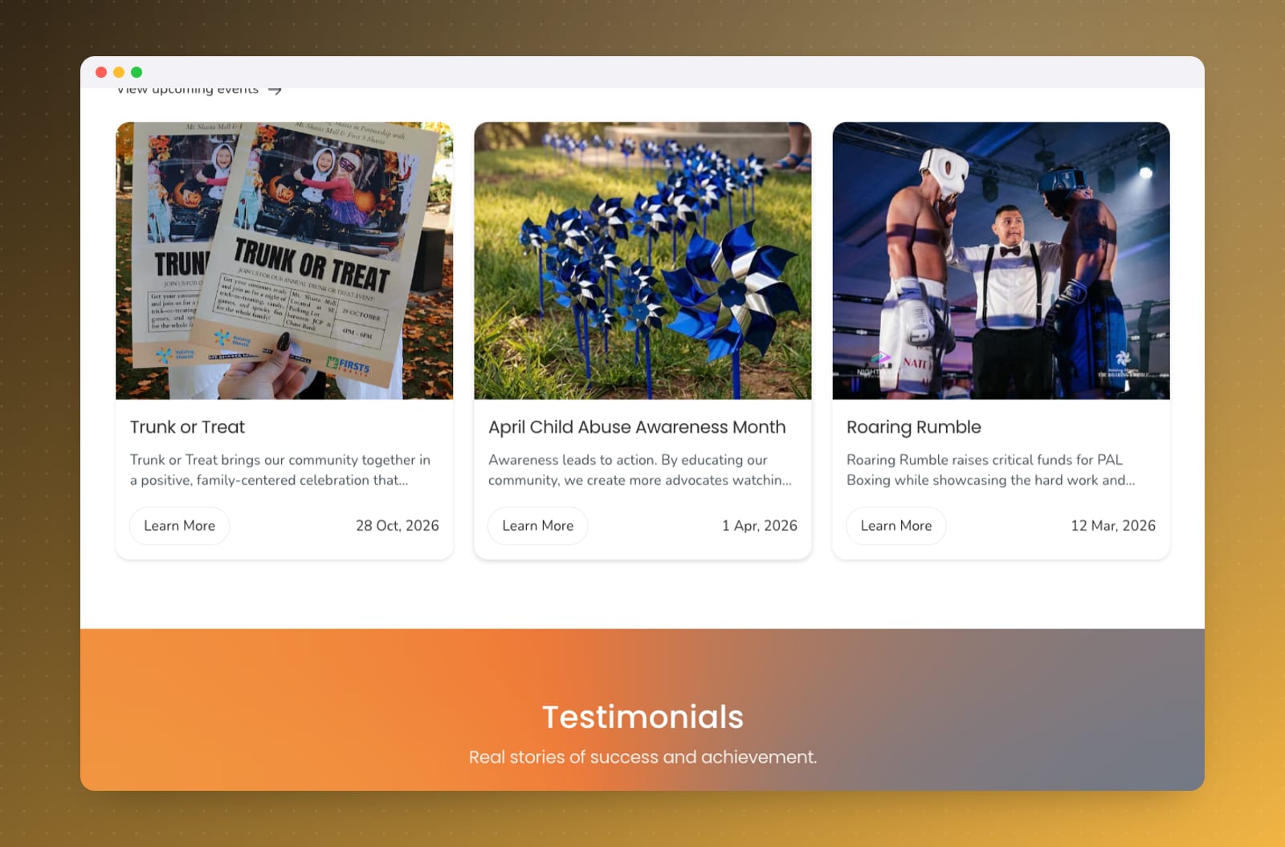This screenshot has width=1285, height=847.
Task: Click the Testimonials heading
Action: pyautogui.click(x=642, y=717)
